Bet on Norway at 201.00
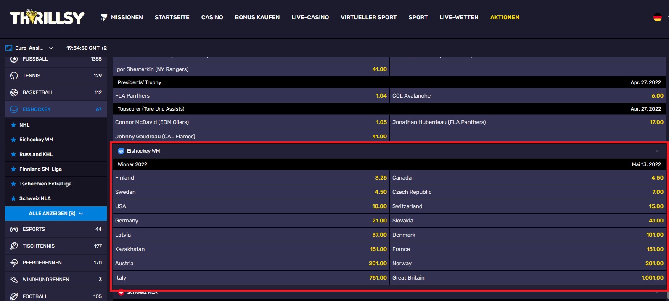This screenshot has width=669, height=301. pyautogui.click(x=528, y=264)
